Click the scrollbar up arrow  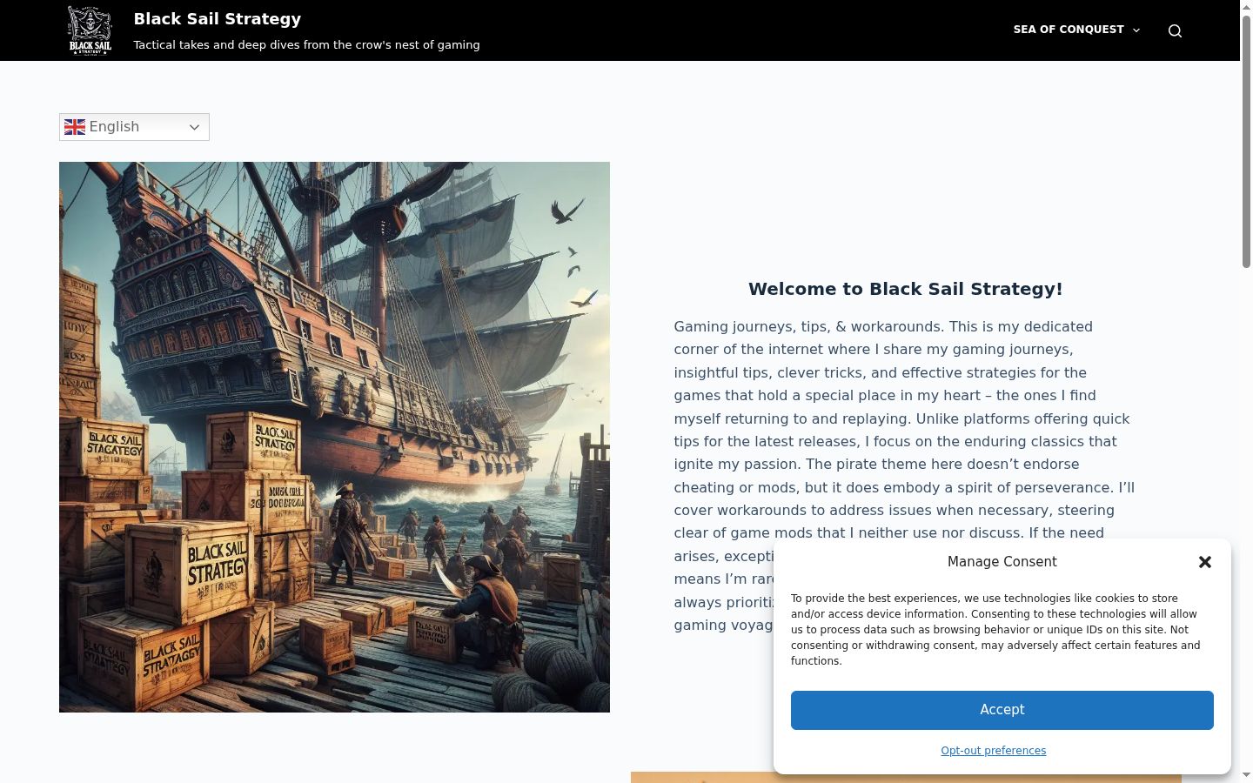click(x=1246, y=6)
